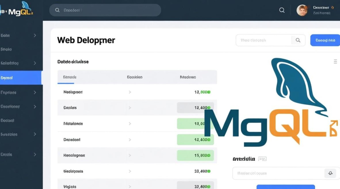
Task: Switch to the middle Socuiden tab
Action: point(135,77)
